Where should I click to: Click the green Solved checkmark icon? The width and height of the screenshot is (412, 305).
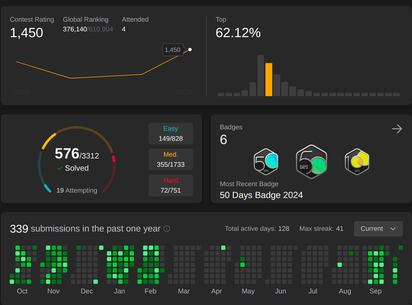click(x=60, y=168)
